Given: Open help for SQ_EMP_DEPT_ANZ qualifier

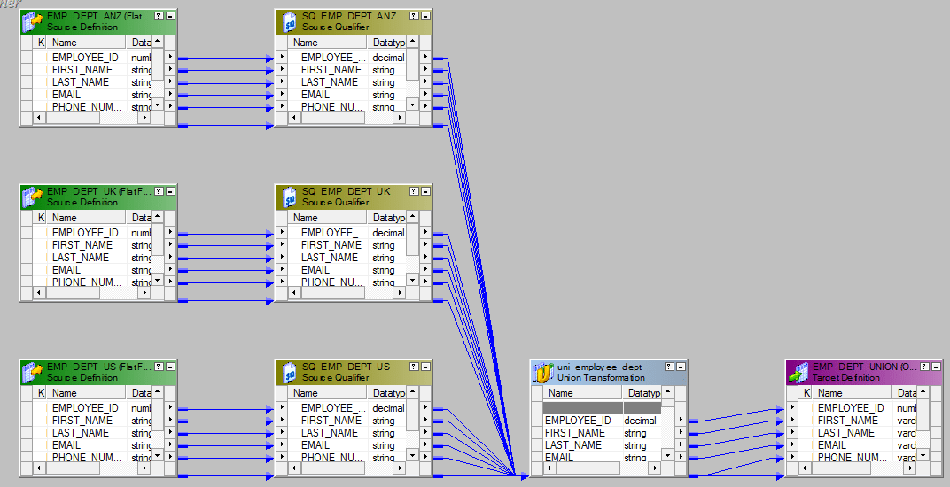Looking at the screenshot, I should [414, 16].
